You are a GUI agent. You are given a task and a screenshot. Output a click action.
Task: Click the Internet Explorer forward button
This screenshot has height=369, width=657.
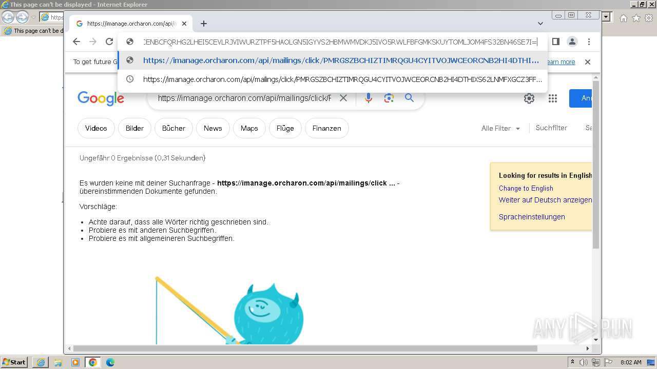[22, 17]
